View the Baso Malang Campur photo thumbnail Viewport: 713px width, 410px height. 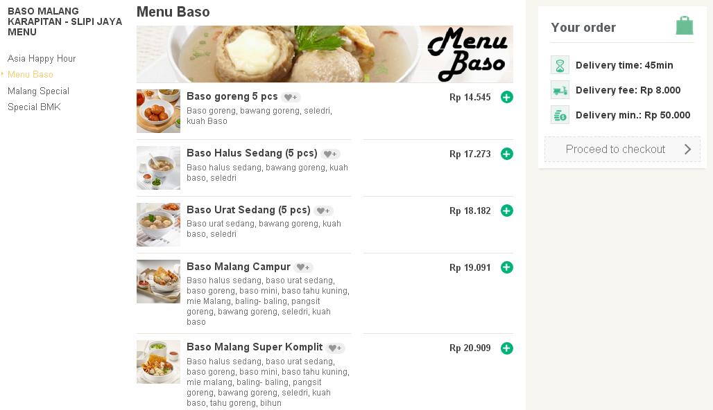point(158,281)
